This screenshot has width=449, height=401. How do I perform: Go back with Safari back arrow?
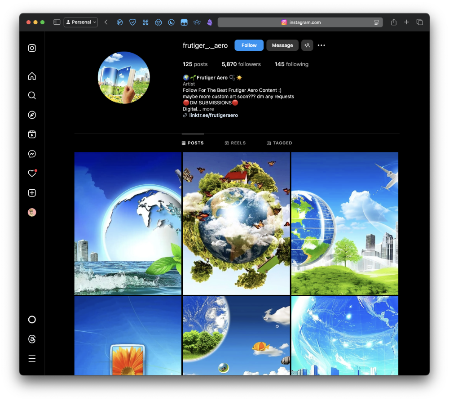[x=106, y=22]
